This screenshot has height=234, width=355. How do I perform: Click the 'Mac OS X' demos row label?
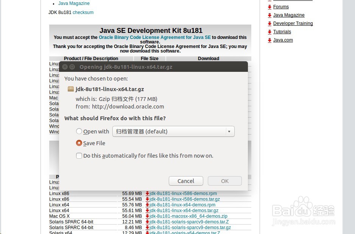coord(59,216)
